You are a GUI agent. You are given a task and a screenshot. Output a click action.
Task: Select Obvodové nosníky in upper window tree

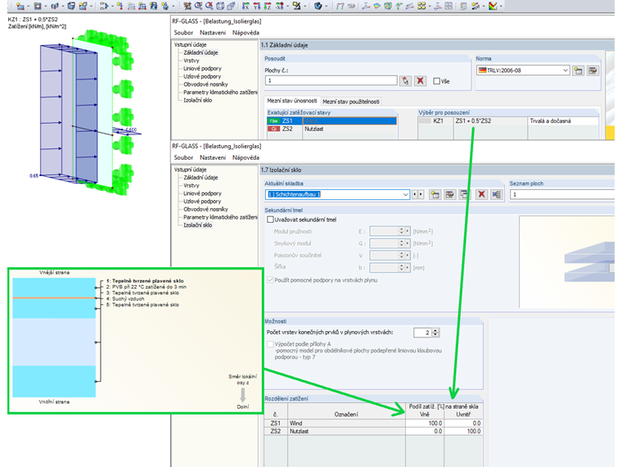pos(205,84)
